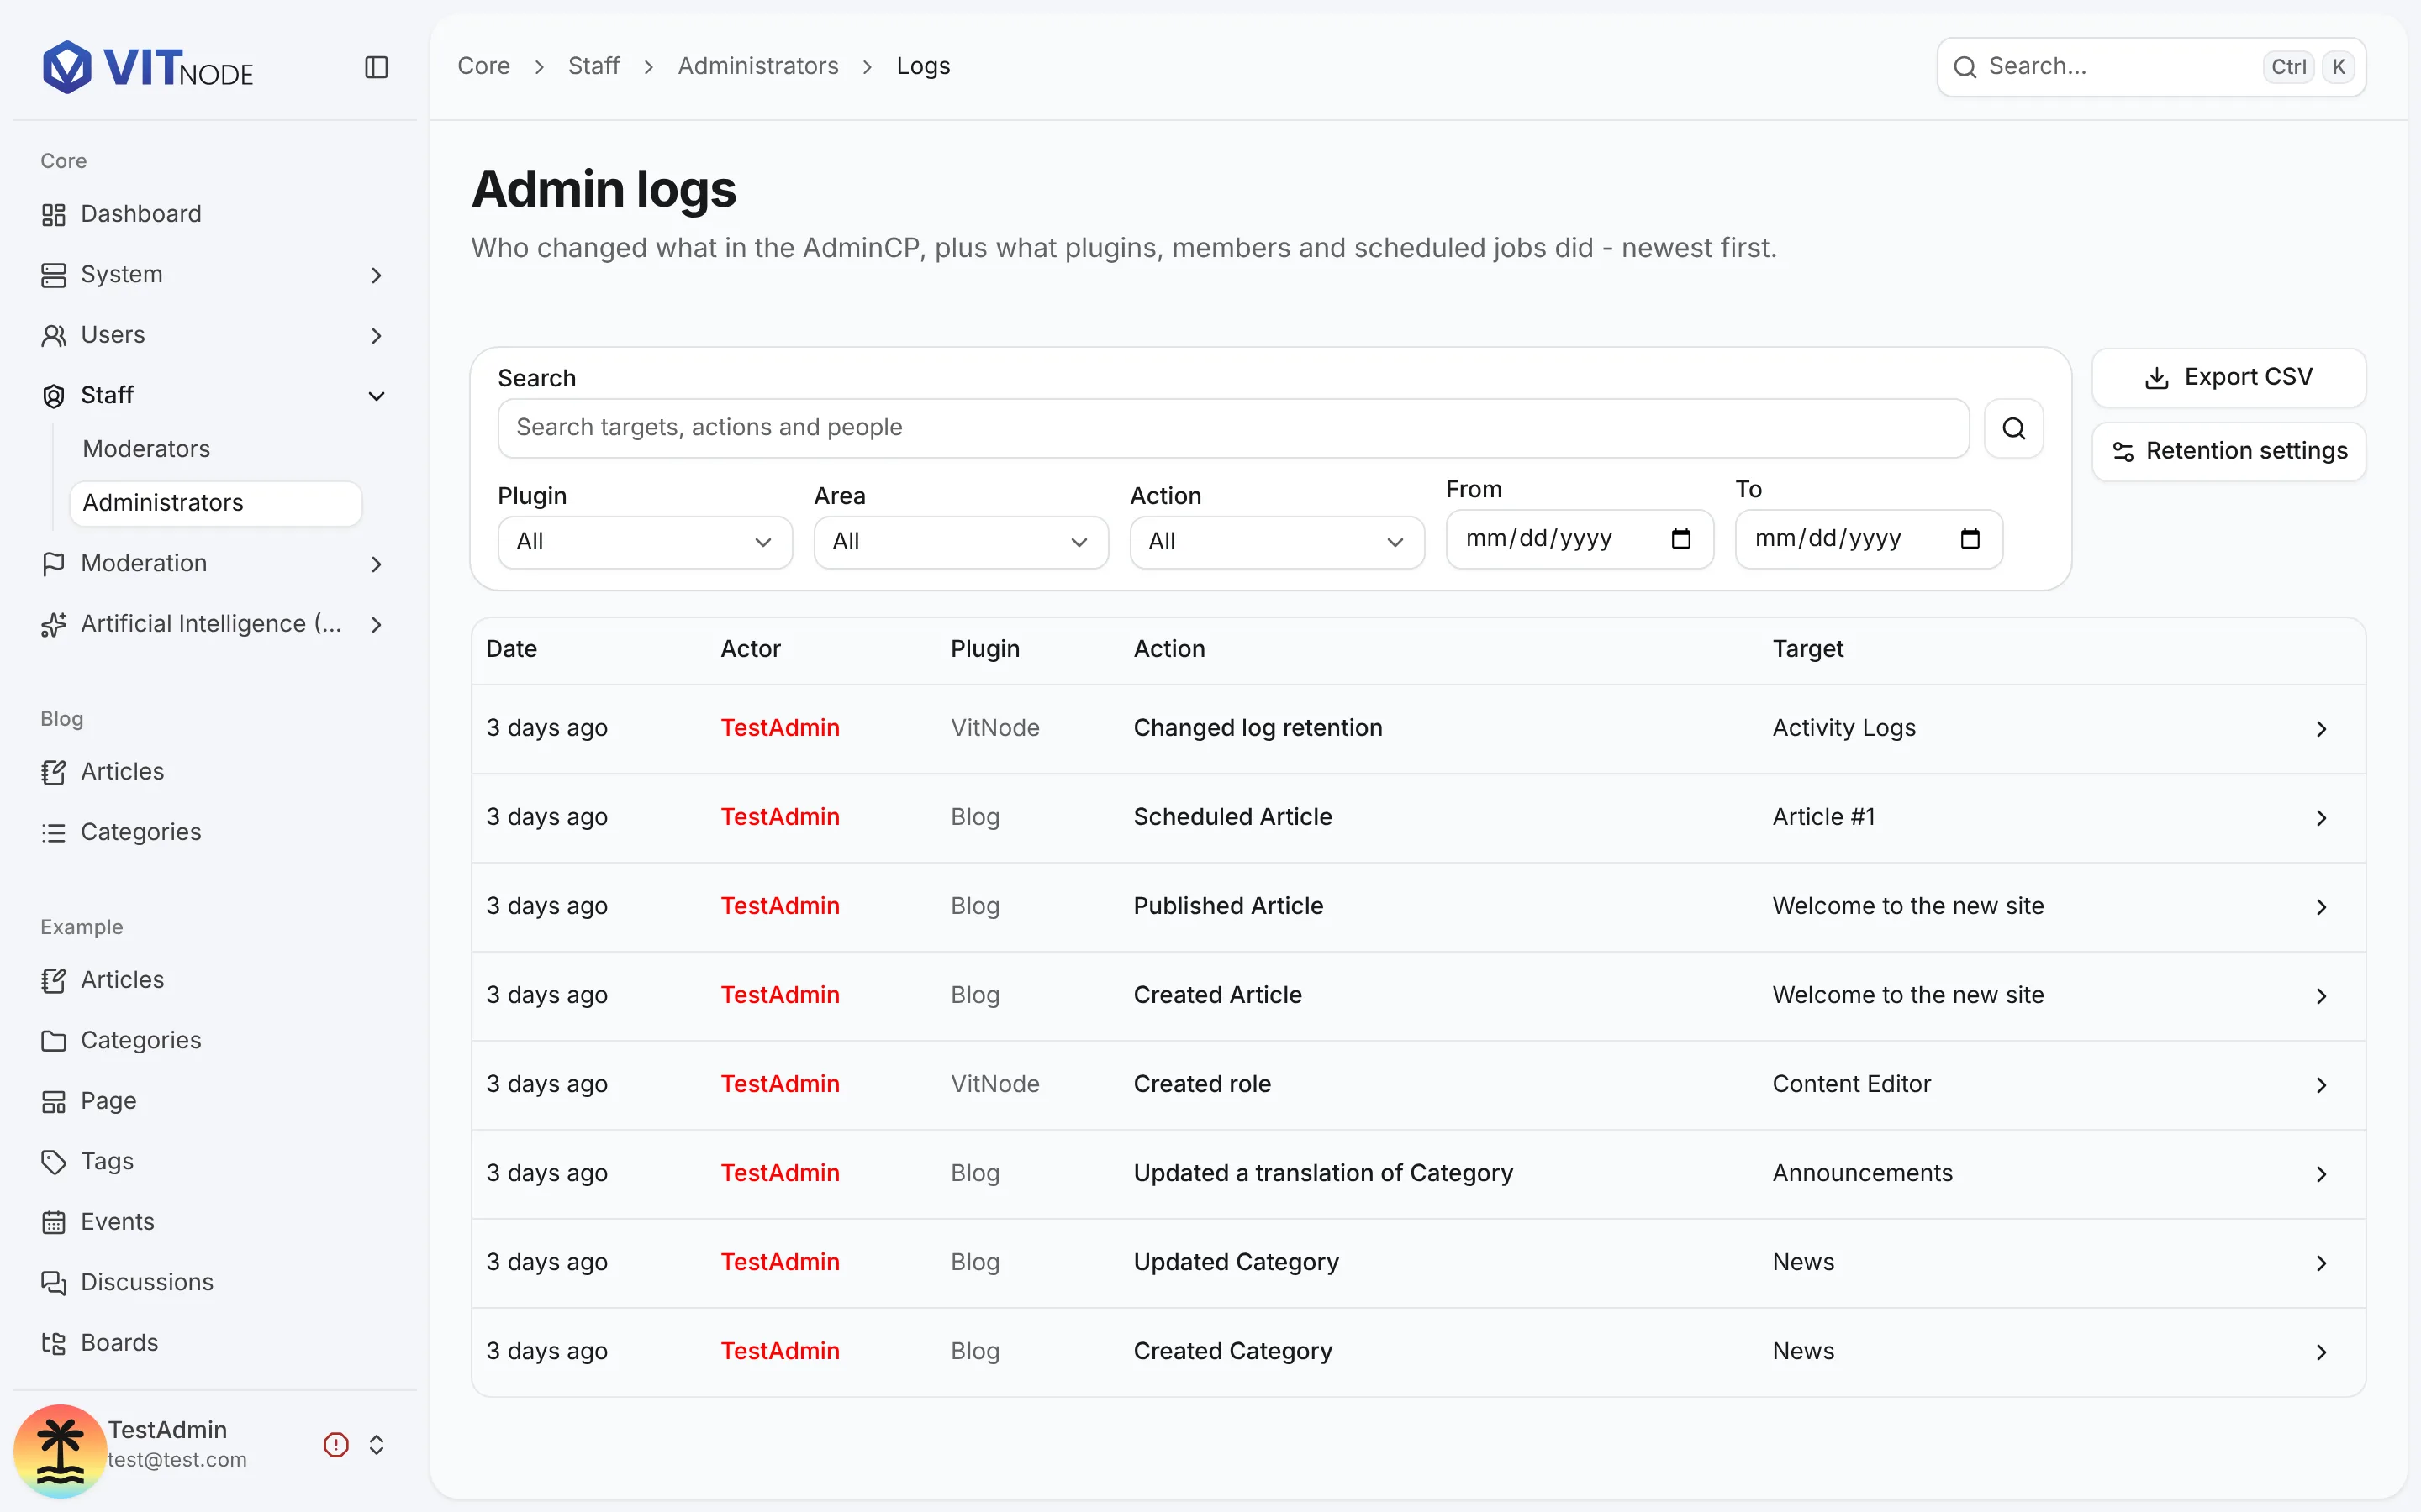Click the Date column header
The image size is (2421, 1512).
pos(512,649)
